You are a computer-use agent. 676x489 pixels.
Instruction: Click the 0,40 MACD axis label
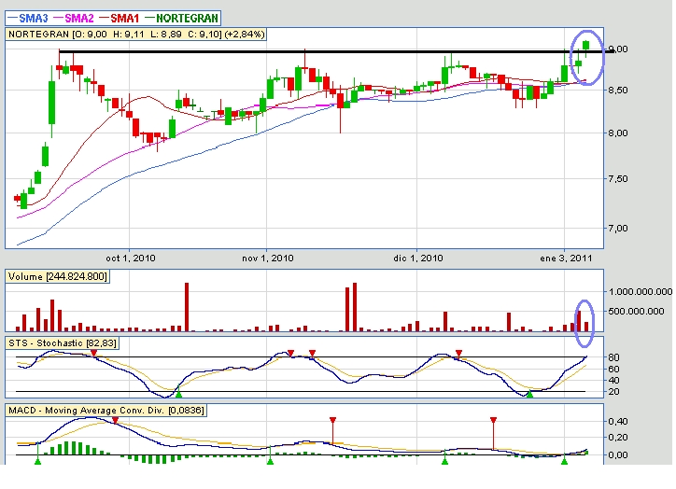click(x=618, y=422)
